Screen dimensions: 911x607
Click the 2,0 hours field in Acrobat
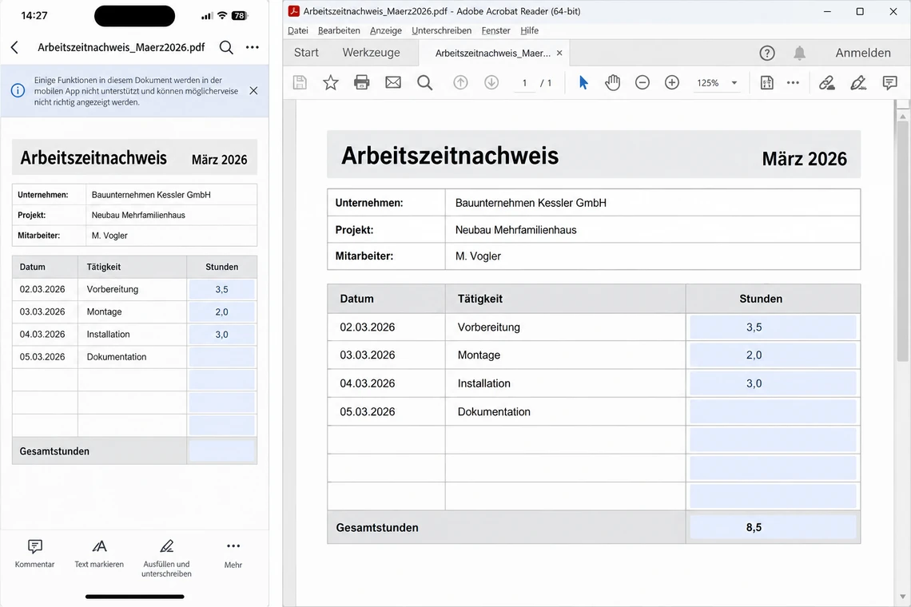coord(773,355)
